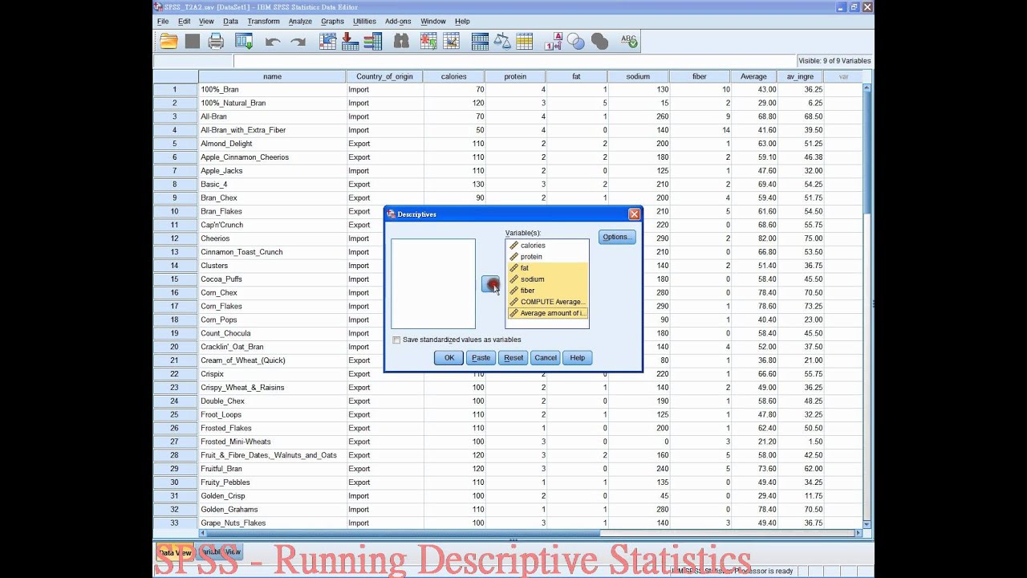The image size is (1027, 578).
Task: Open the Data menu
Action: coord(230,21)
